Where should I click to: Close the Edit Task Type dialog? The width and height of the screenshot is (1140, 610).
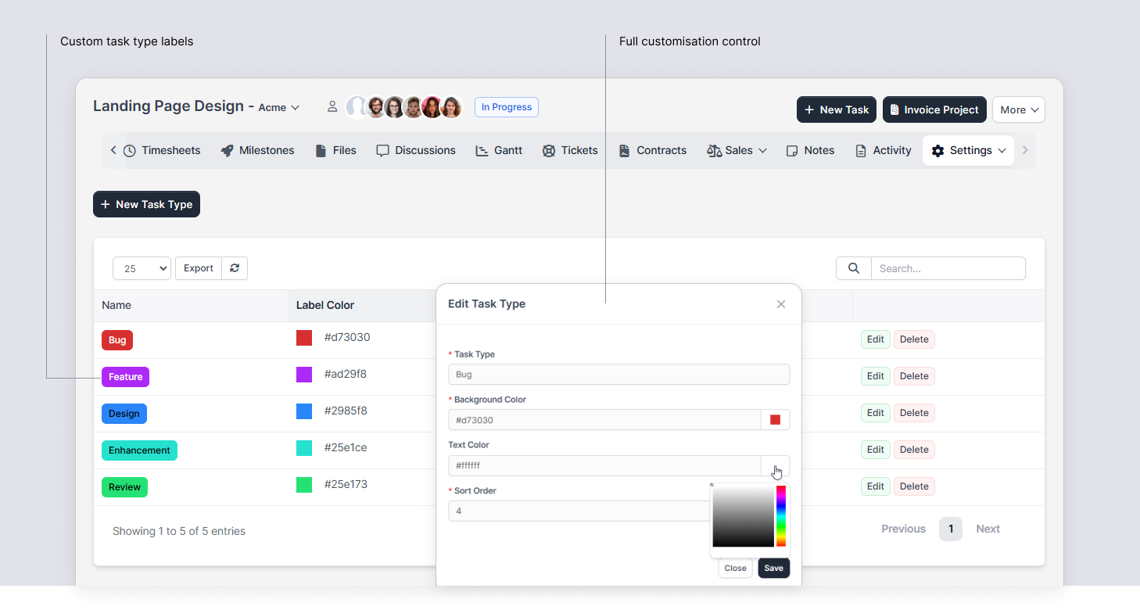pos(781,304)
